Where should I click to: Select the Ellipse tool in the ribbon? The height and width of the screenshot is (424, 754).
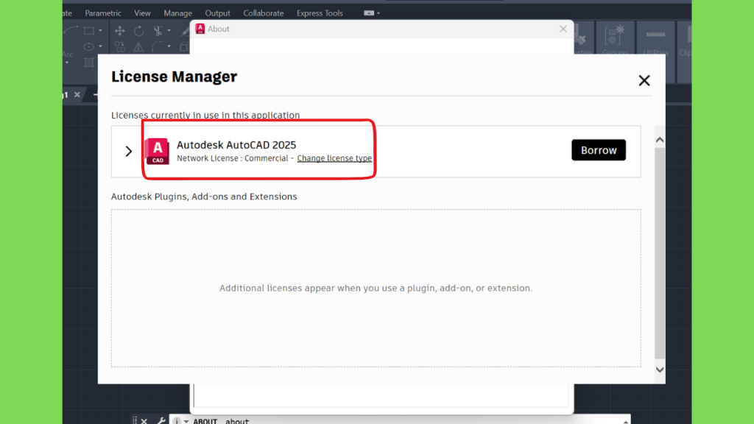[89, 46]
